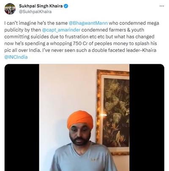Click the blue verified badge icon
Screen dimensions: 169x171
pyautogui.click(x=66, y=6)
